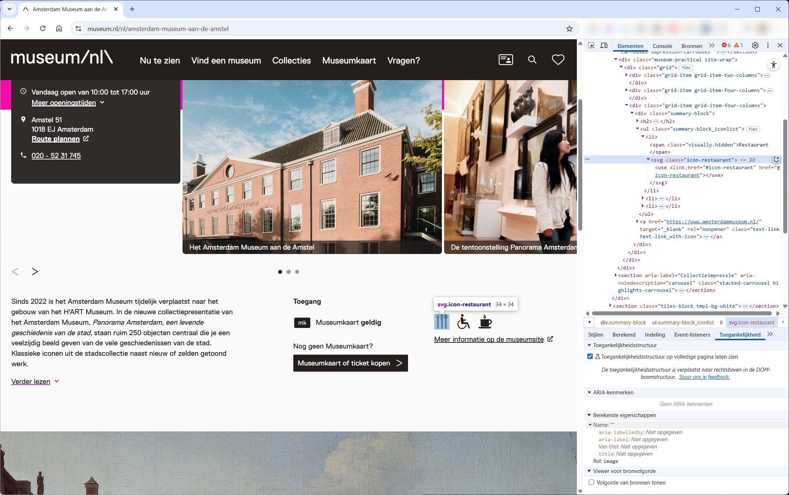The width and height of the screenshot is (789, 495).
Task: Call phone number 020 - 52 31 745
Action: 56,156
